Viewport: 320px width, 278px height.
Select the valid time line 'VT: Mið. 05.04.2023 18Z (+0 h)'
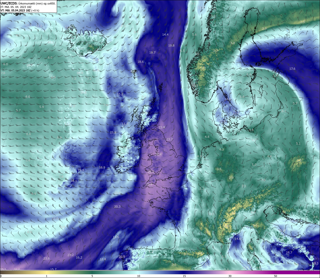coord(19,10)
